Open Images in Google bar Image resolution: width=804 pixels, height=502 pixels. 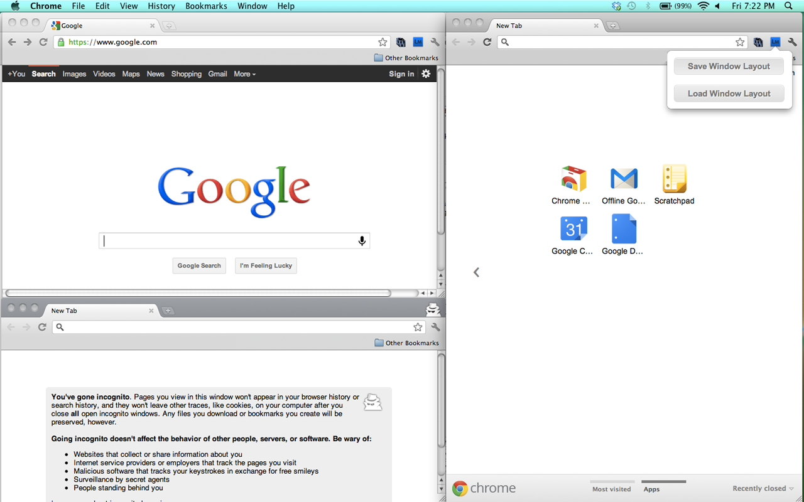(74, 74)
